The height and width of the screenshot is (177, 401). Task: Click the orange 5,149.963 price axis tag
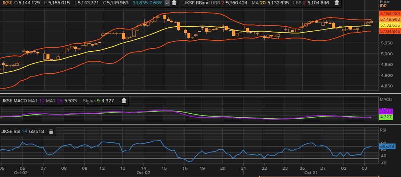389,19
